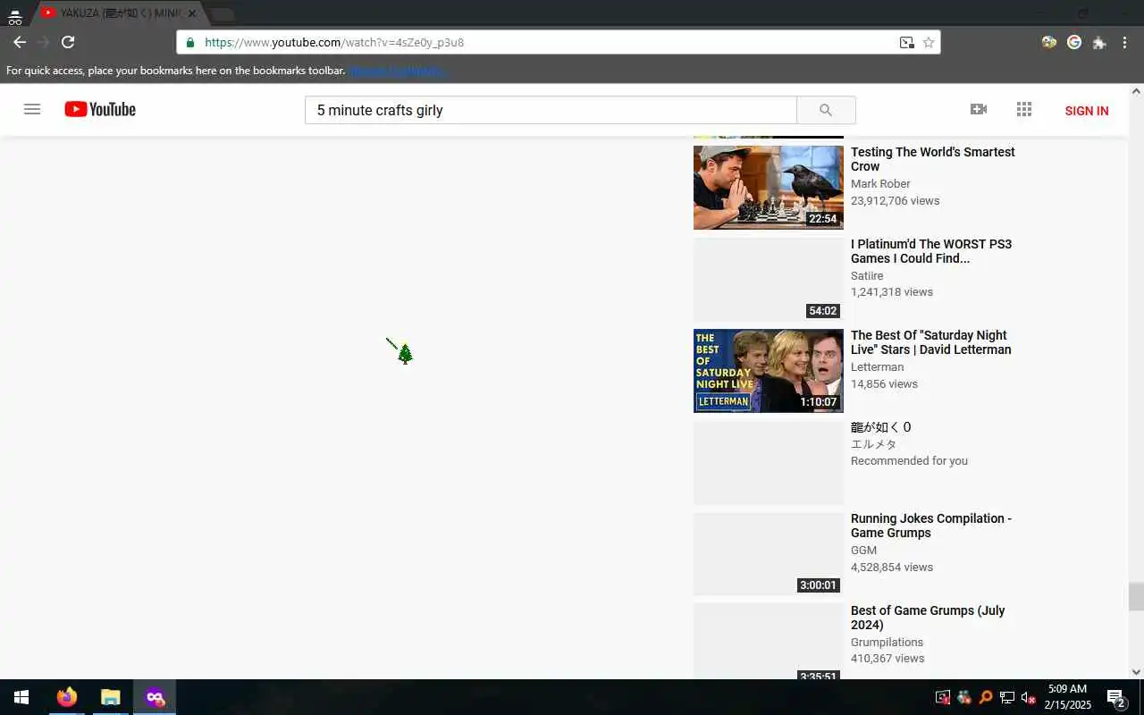Click the import bookmarks link

398,71
